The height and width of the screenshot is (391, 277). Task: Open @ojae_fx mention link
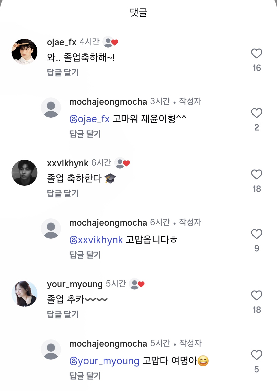tap(90, 119)
